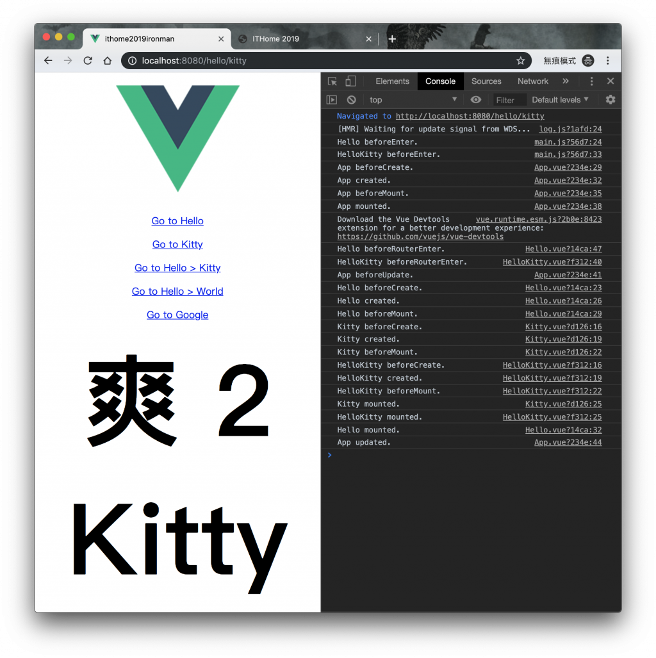Switch to the Console tab
656x658 pixels.
tap(440, 81)
